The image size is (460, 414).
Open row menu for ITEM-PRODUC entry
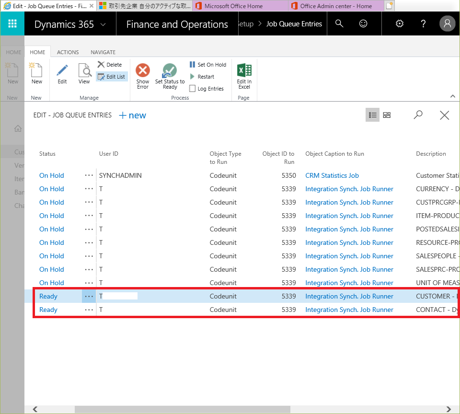click(89, 216)
